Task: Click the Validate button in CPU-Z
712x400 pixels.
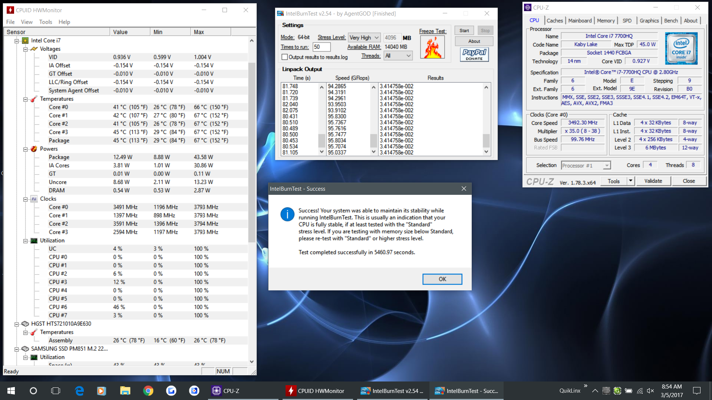Action: 653,181
